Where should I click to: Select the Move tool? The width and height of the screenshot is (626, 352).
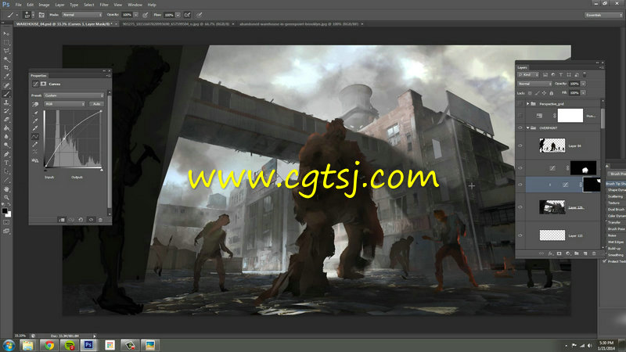6,34
